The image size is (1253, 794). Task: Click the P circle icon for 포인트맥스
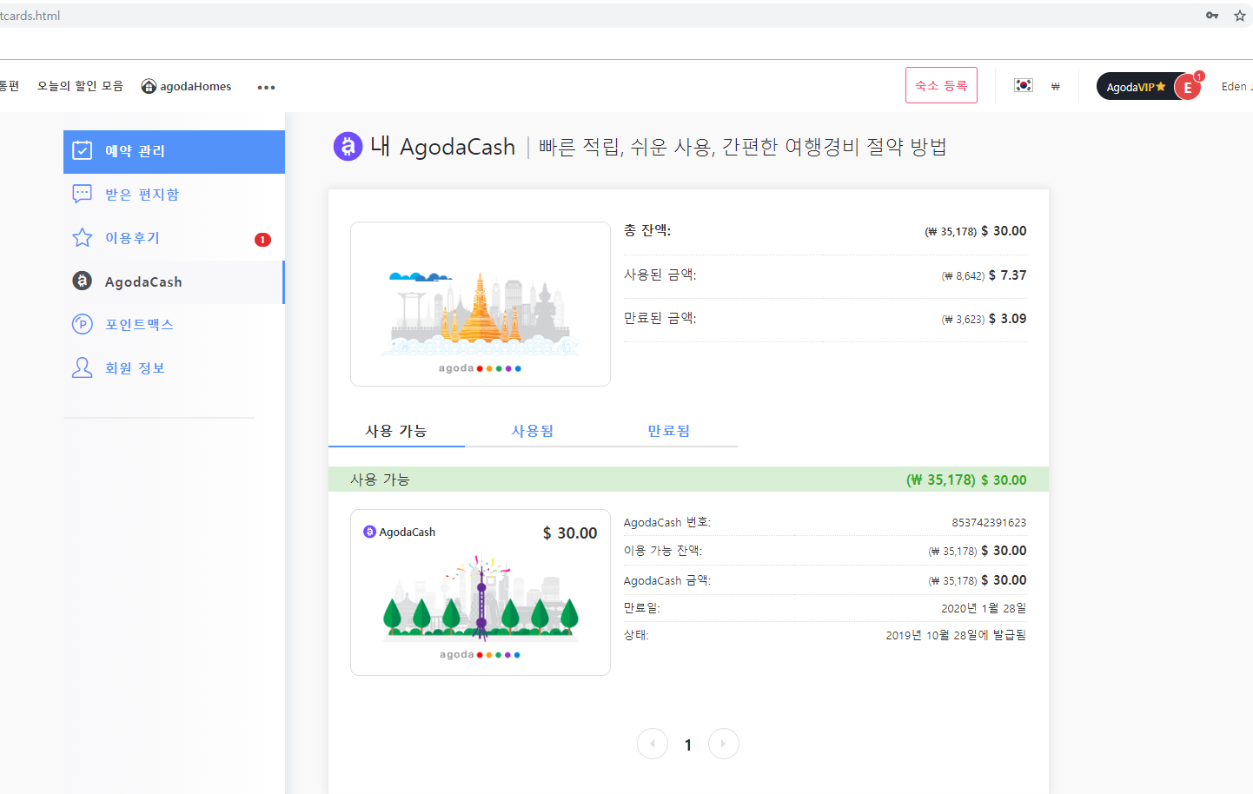coord(82,324)
